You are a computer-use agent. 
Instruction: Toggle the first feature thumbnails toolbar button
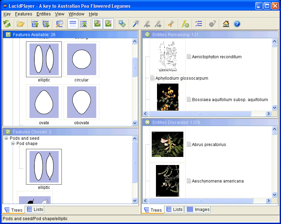(97, 24)
